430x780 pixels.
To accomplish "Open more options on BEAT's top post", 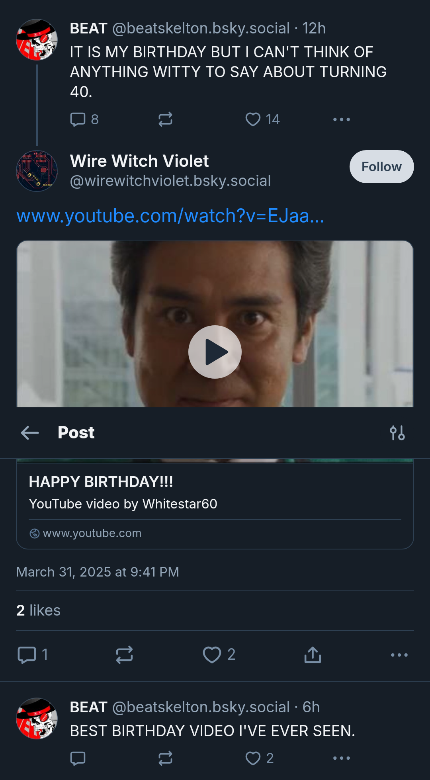I will 342,119.
